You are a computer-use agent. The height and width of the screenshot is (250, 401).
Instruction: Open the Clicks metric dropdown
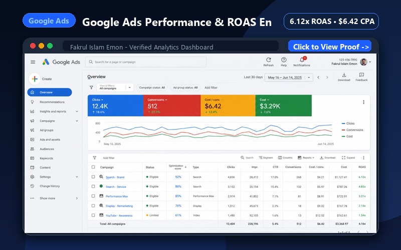(x=98, y=99)
